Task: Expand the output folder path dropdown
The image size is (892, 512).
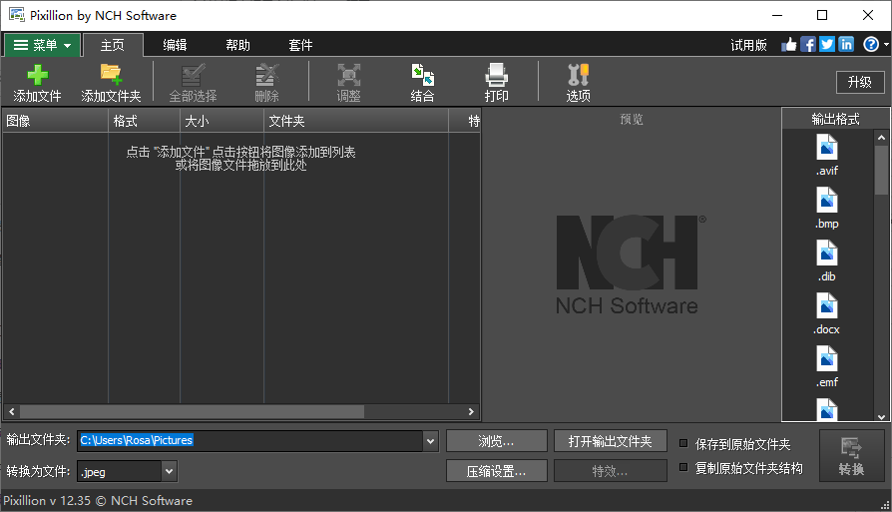Action: [x=431, y=441]
